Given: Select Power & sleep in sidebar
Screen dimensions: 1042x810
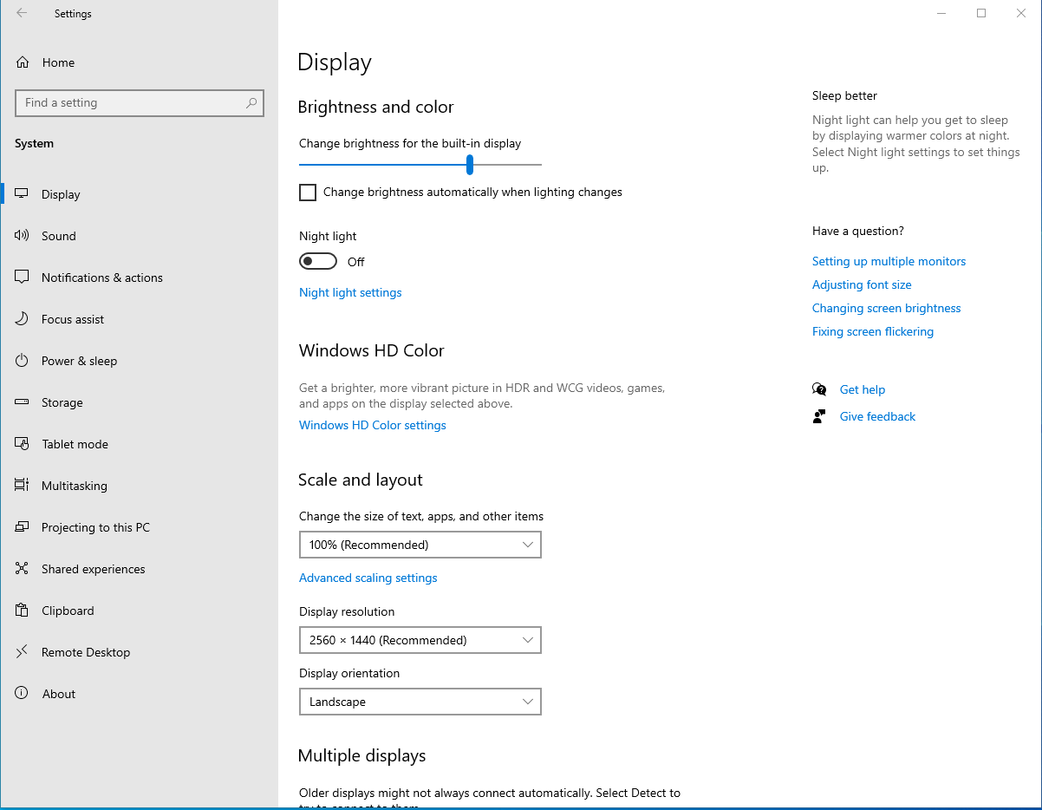Looking at the screenshot, I should tap(139, 361).
